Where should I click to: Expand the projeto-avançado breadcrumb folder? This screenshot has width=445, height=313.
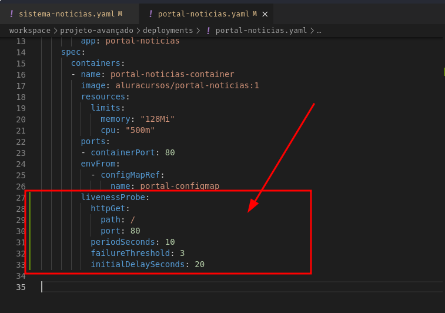click(98, 31)
